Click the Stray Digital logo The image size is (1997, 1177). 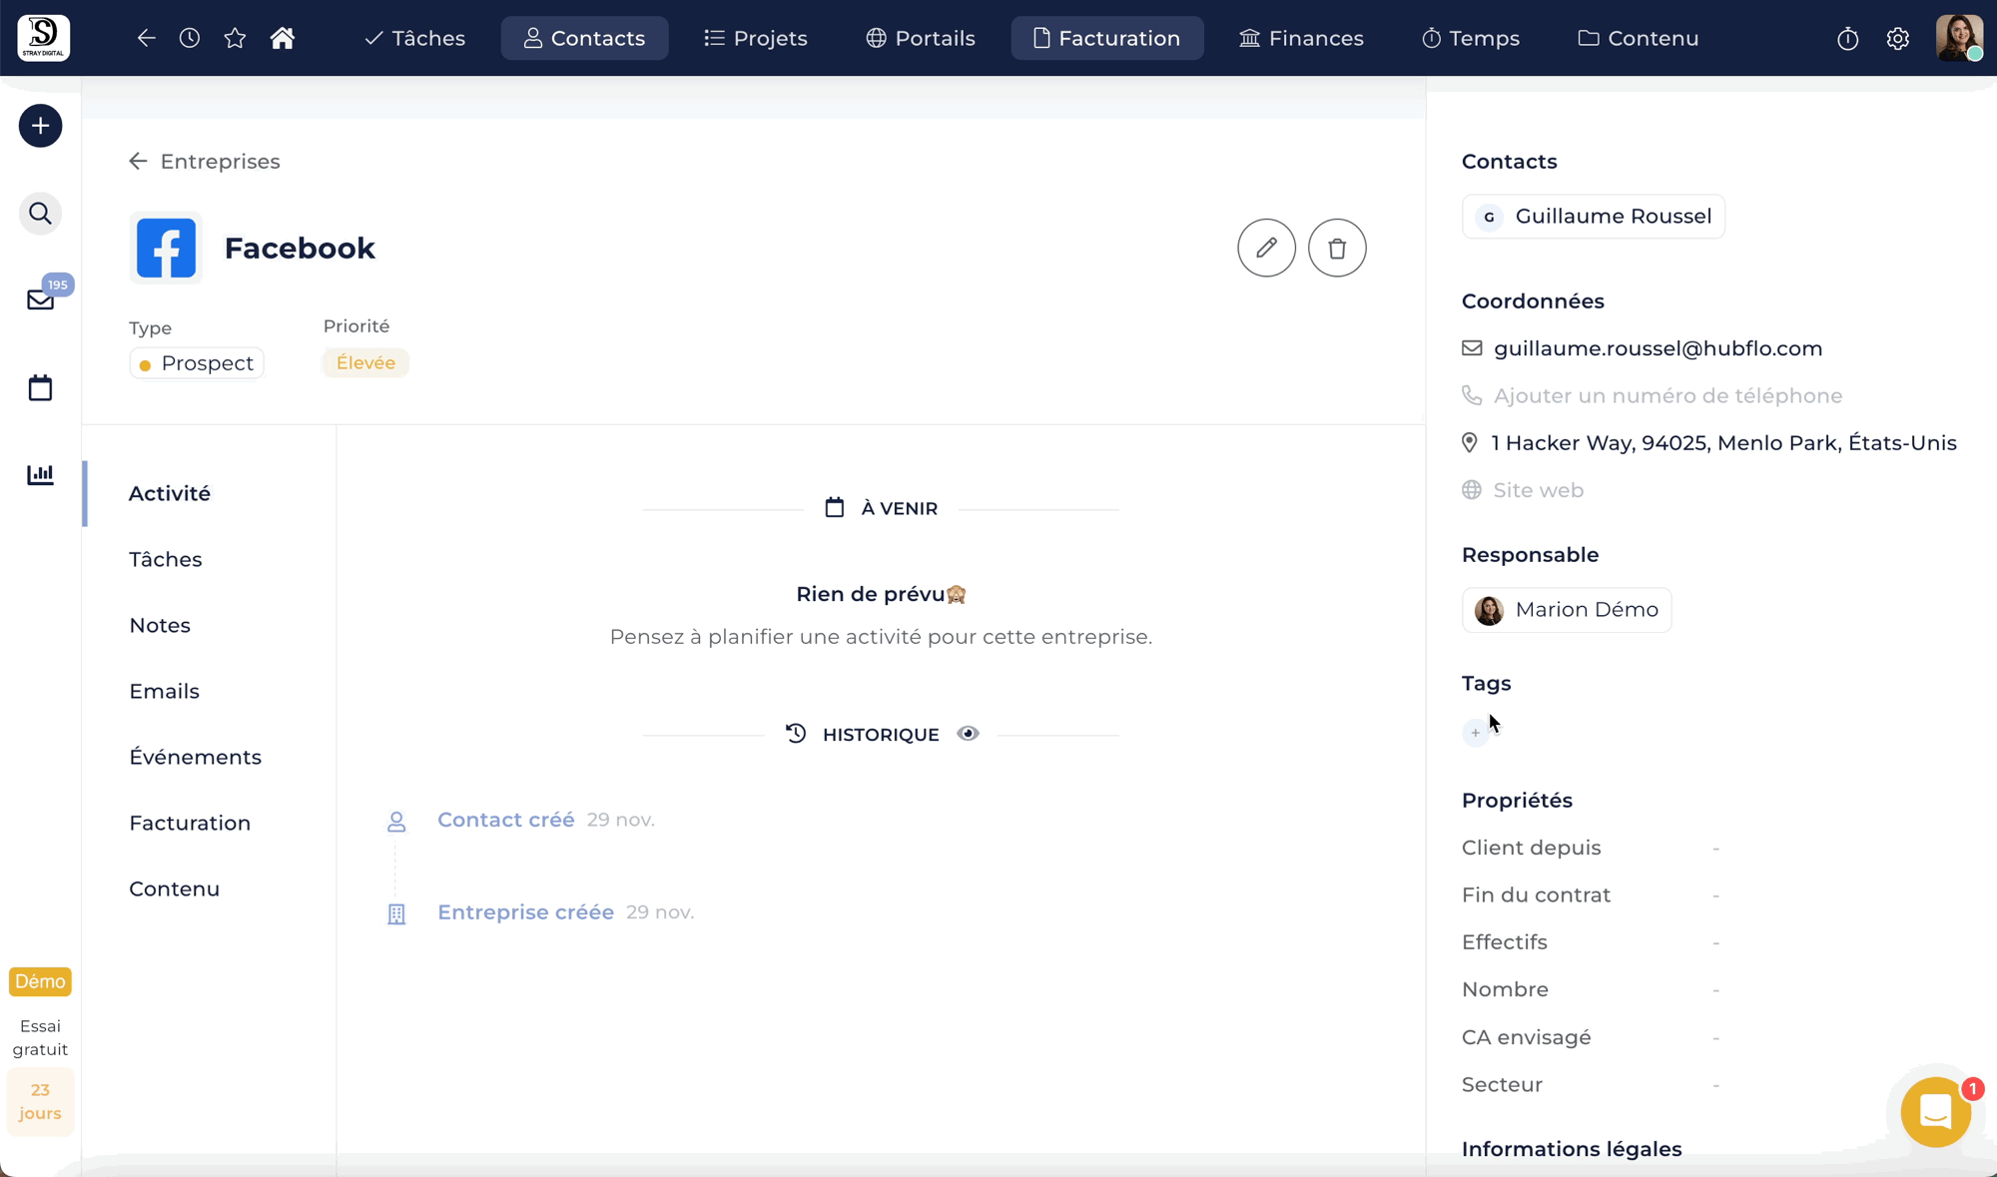click(44, 38)
